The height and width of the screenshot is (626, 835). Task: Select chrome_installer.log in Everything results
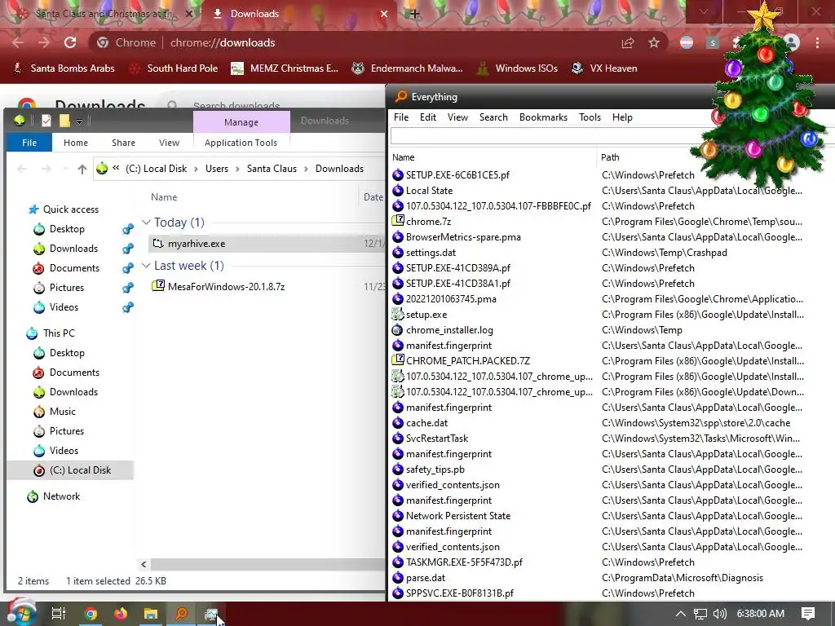point(449,330)
